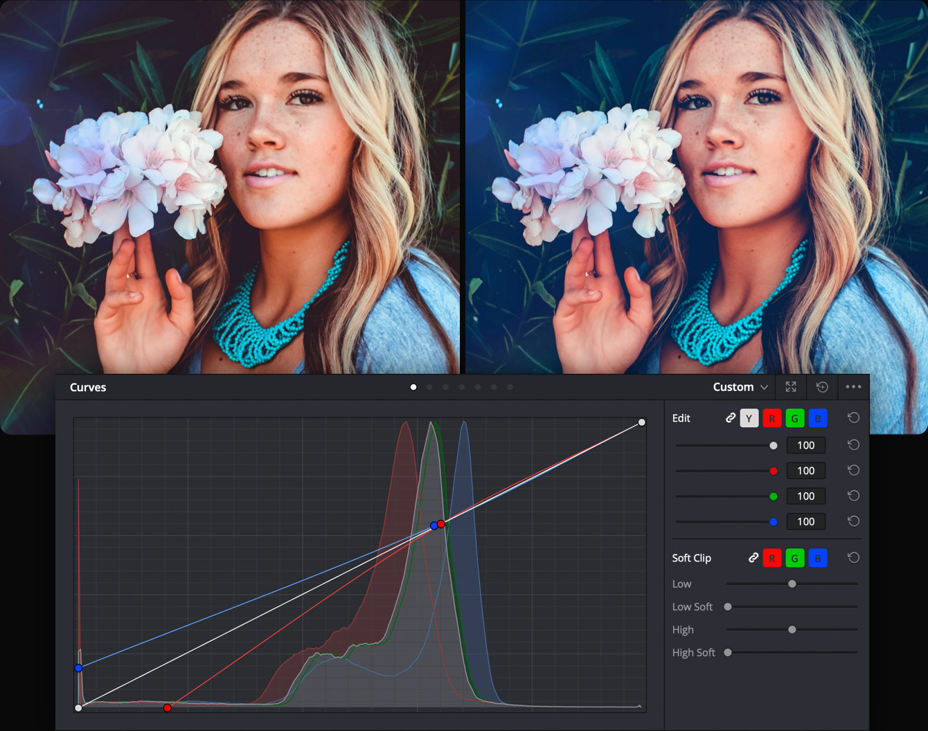Toggle the blue Soft Clip channel
Image resolution: width=928 pixels, height=731 pixels.
[817, 558]
